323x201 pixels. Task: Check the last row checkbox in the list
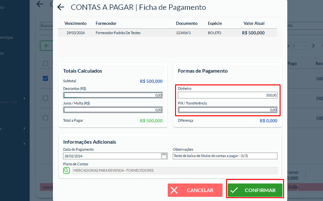coord(46,118)
